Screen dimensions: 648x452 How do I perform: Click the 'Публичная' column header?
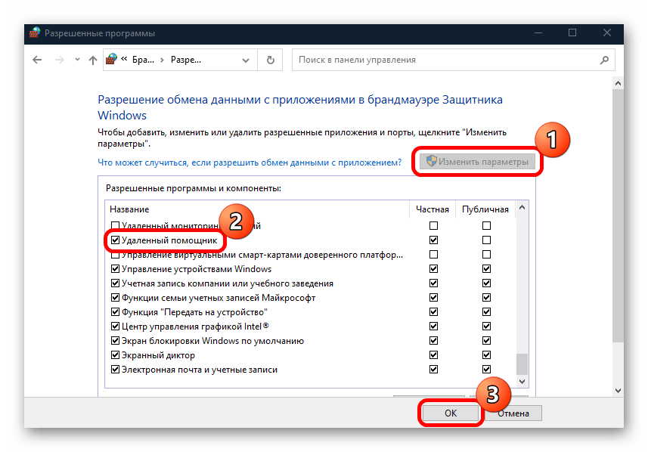(x=485, y=209)
